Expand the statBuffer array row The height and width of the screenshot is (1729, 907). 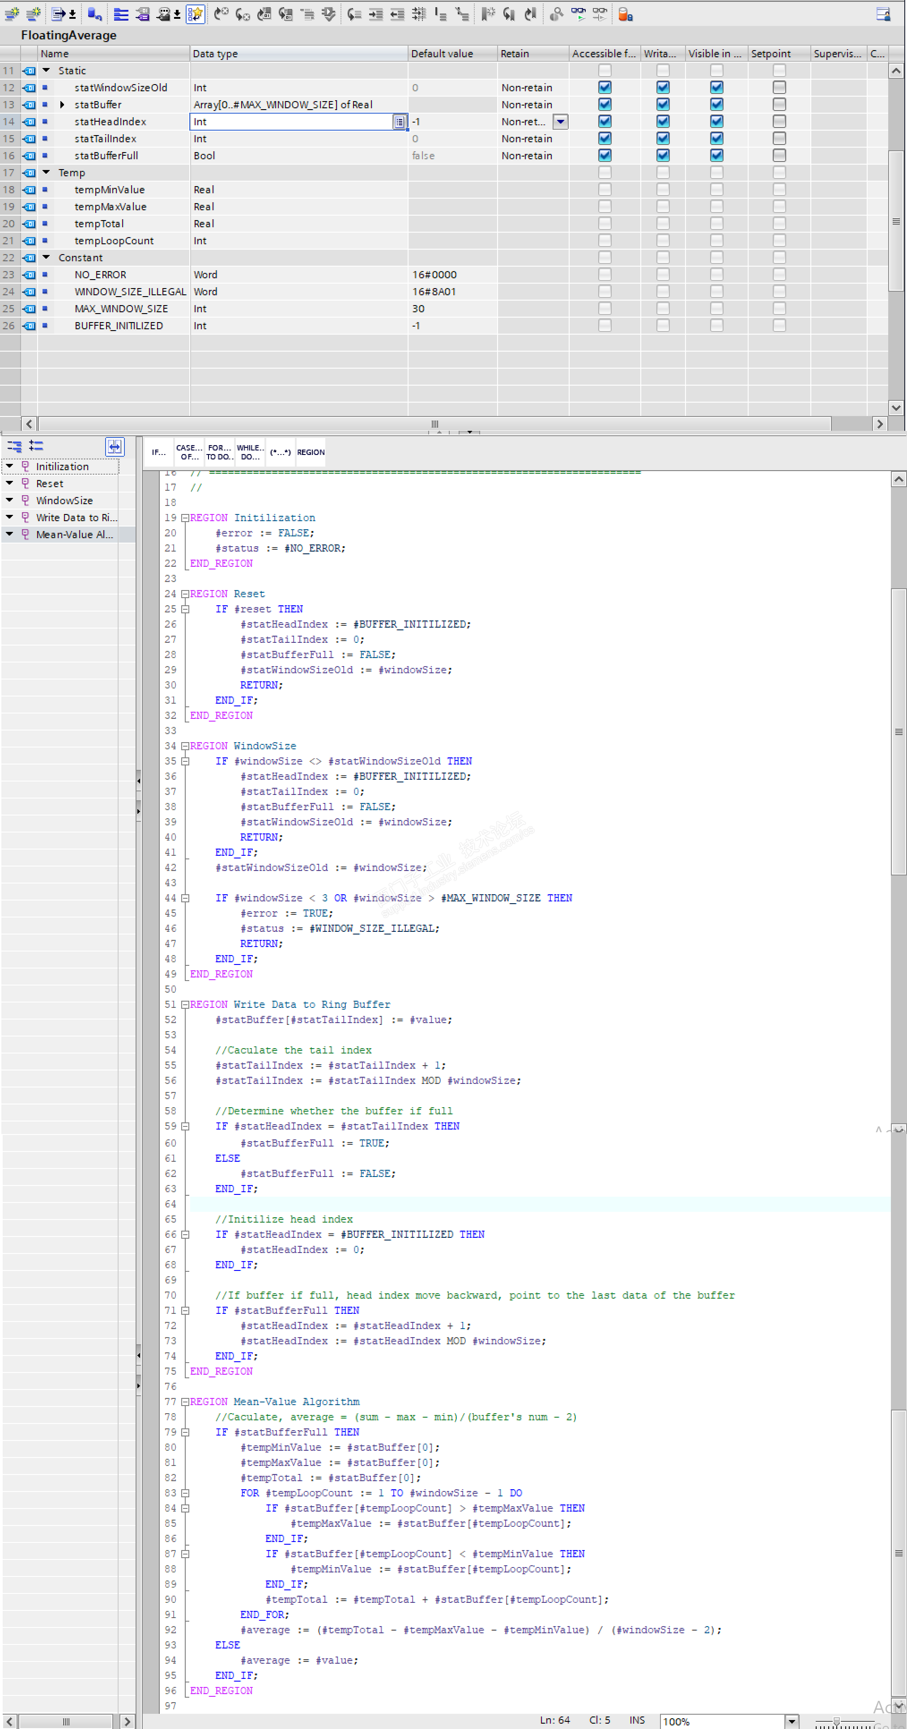63,105
